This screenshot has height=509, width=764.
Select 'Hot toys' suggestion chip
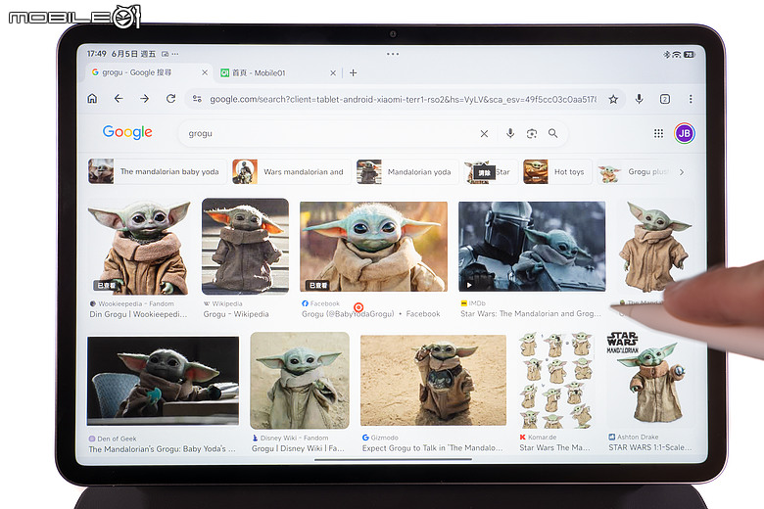click(557, 171)
